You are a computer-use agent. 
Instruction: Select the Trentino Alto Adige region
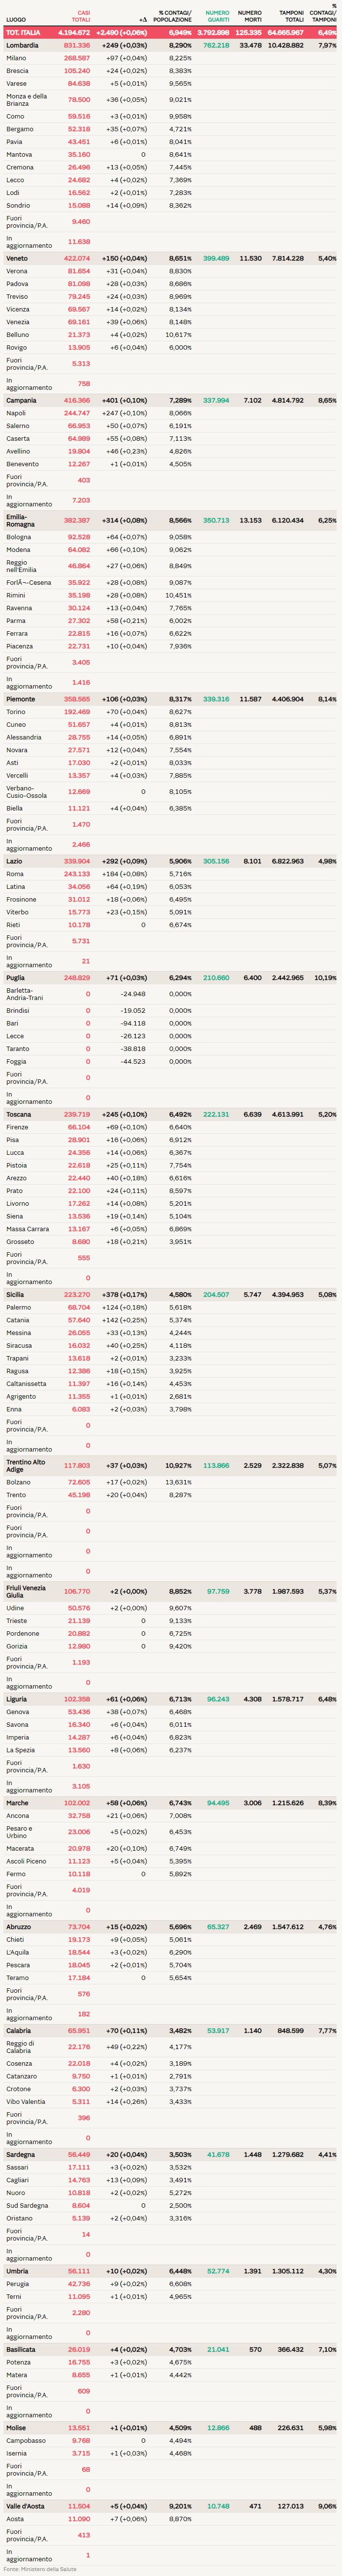point(25,1465)
